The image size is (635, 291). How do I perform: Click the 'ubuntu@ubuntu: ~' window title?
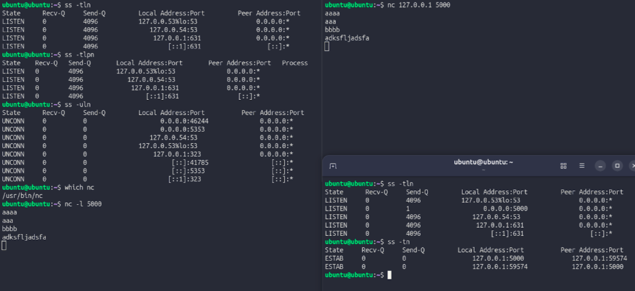484,162
